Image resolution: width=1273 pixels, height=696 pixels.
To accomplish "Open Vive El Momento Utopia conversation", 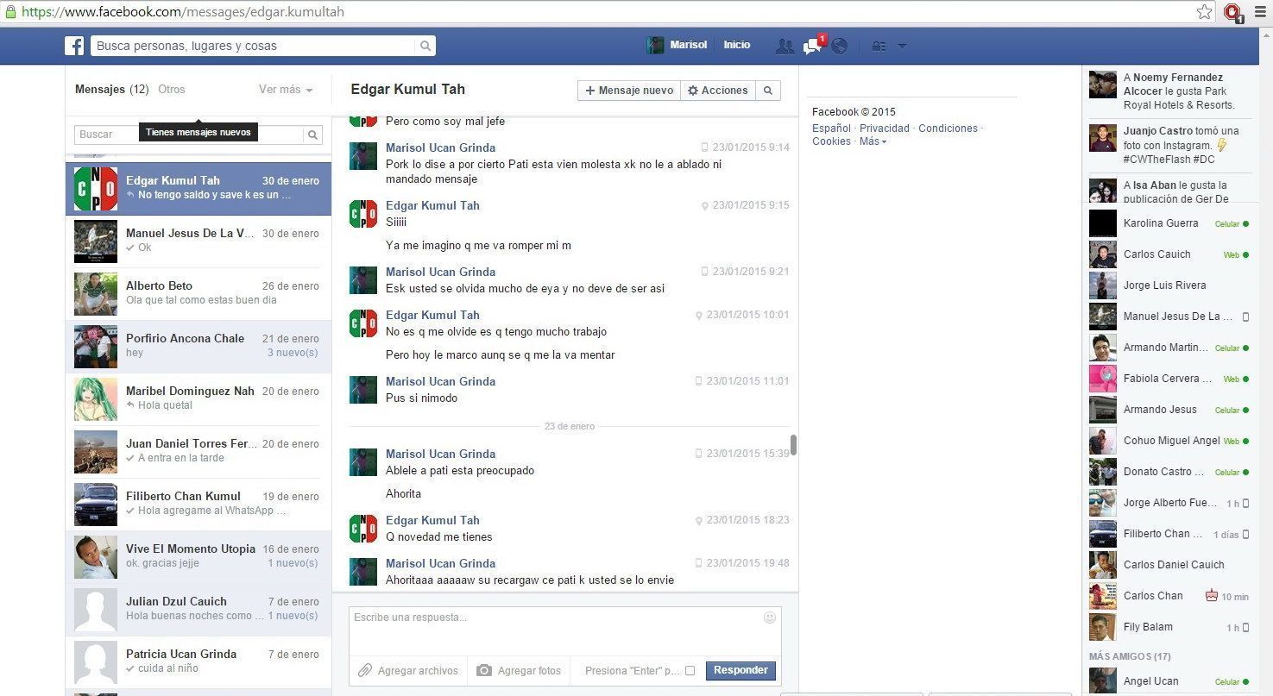I will [x=199, y=557].
